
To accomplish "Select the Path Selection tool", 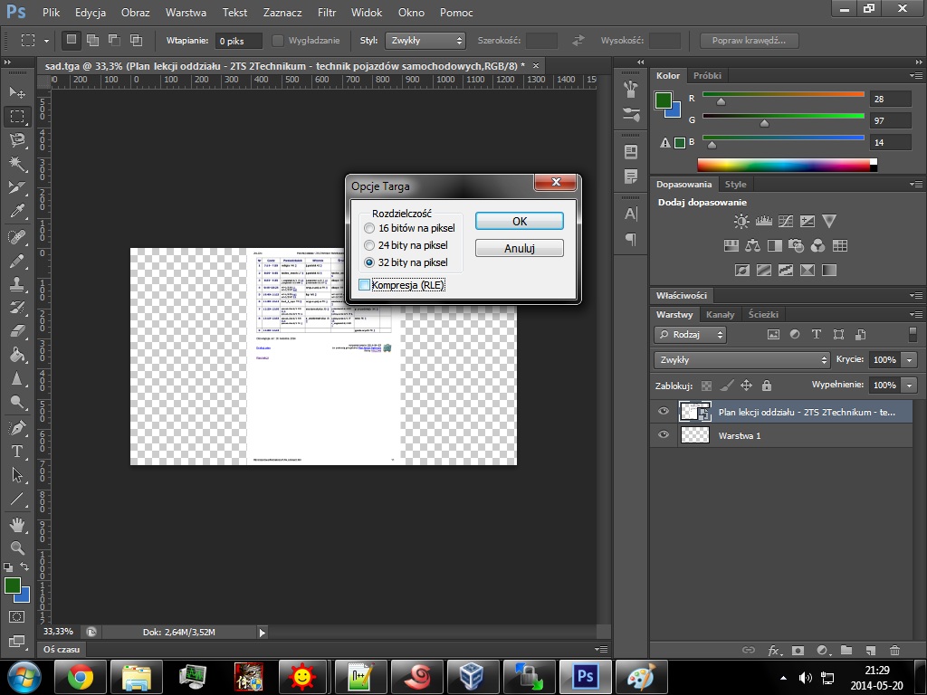I will pos(17,475).
